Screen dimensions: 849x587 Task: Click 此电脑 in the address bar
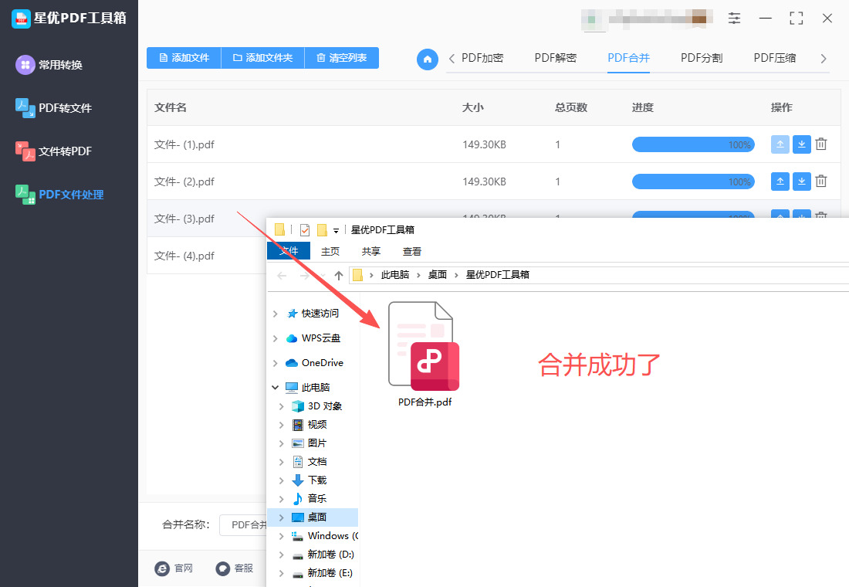[394, 275]
